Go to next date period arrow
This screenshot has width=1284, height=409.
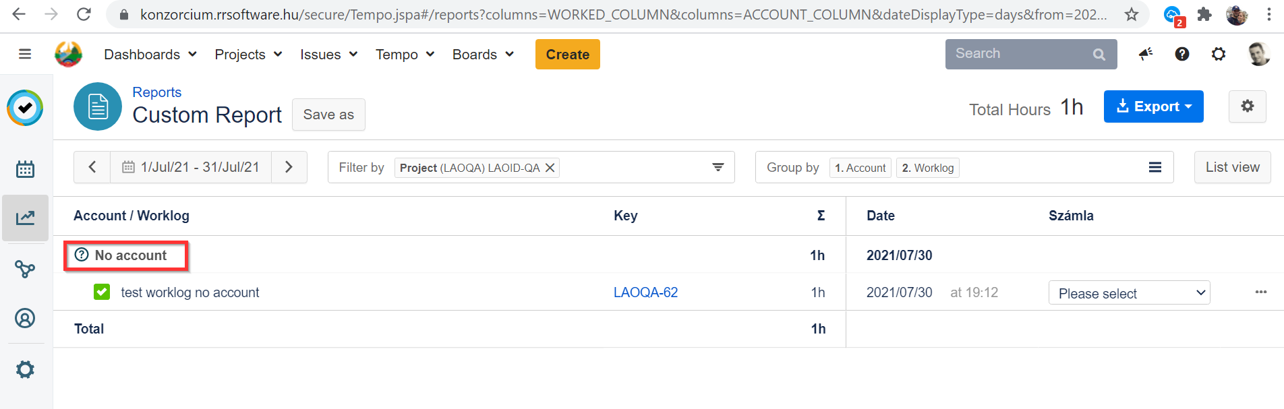point(289,167)
